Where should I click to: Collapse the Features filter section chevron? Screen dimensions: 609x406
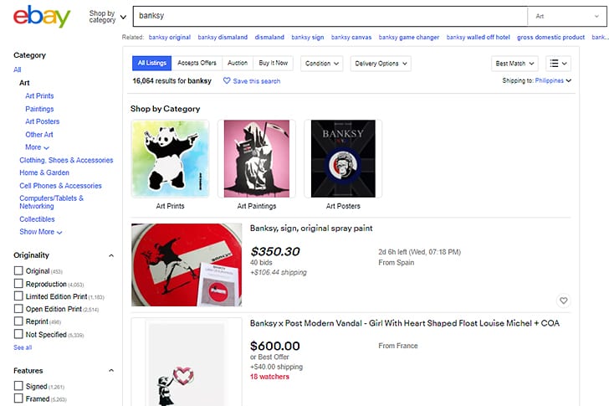(112, 371)
